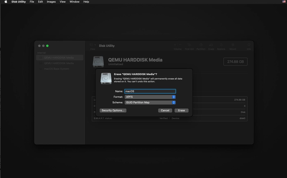This screenshot has width=287, height=178.
Task: Open the Disk Utility app menu
Action: click(x=19, y=2)
